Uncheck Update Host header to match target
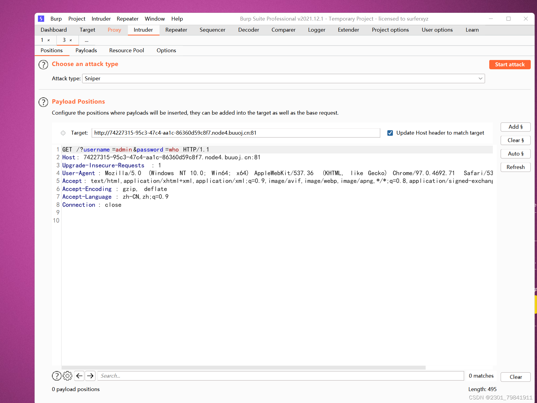 point(390,133)
